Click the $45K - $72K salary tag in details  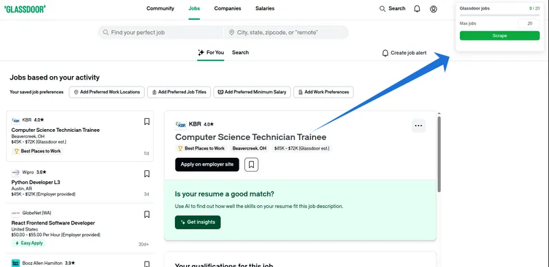pyautogui.click(x=302, y=148)
